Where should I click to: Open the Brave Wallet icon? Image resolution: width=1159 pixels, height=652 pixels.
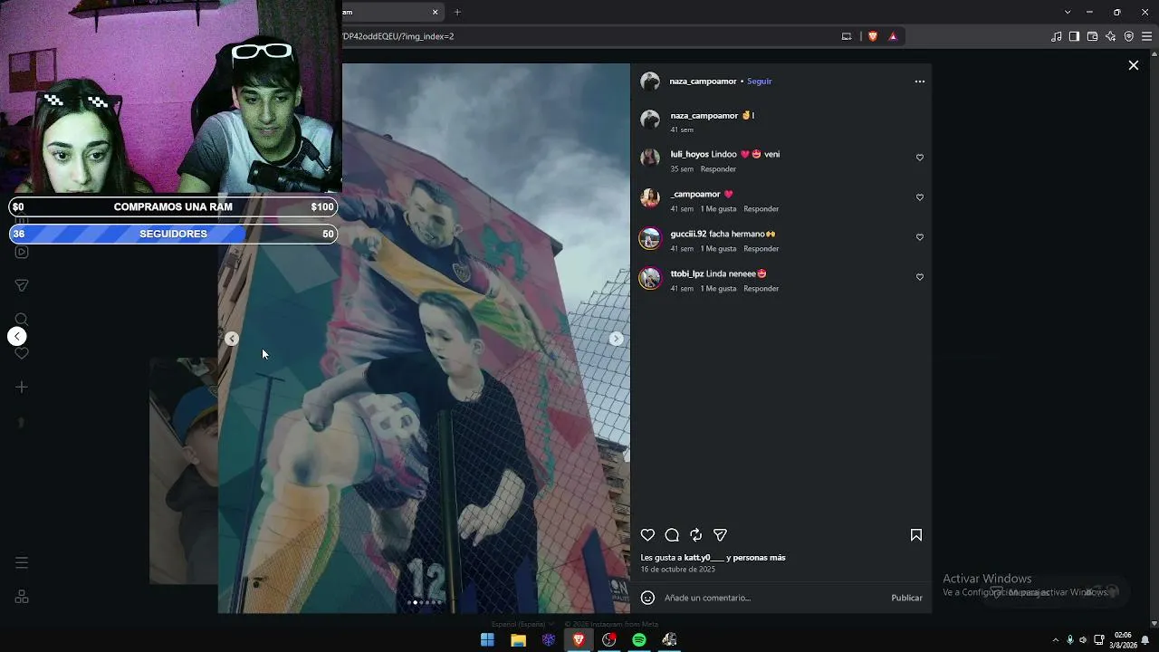1092,36
